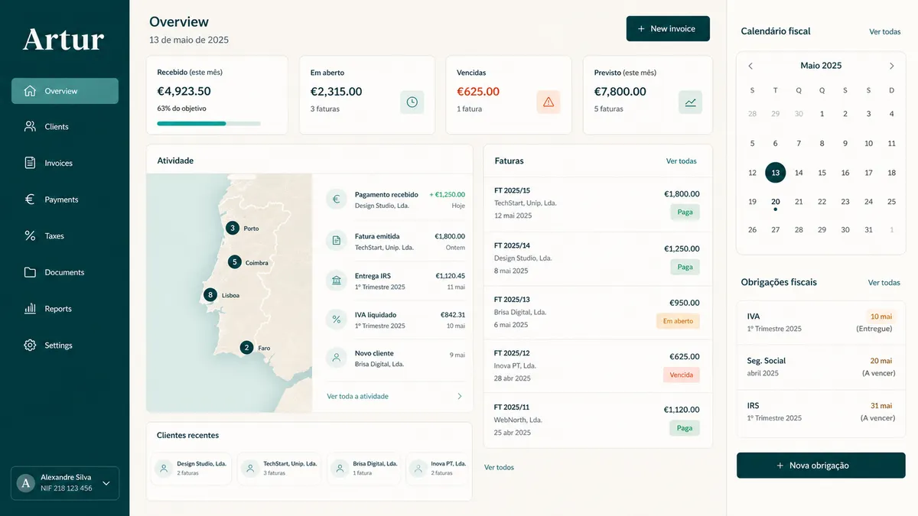Click the €4,923.50 received amount

pyautogui.click(x=184, y=91)
